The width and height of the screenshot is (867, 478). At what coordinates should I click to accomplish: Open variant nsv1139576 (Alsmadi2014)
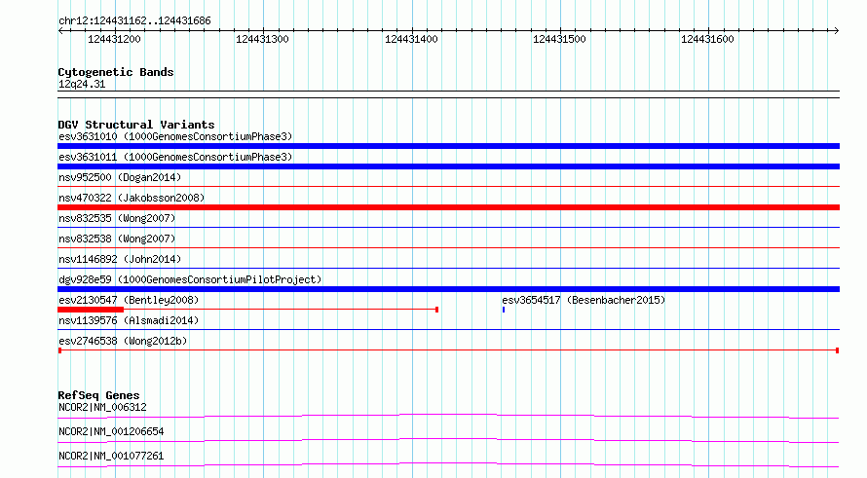click(x=129, y=320)
